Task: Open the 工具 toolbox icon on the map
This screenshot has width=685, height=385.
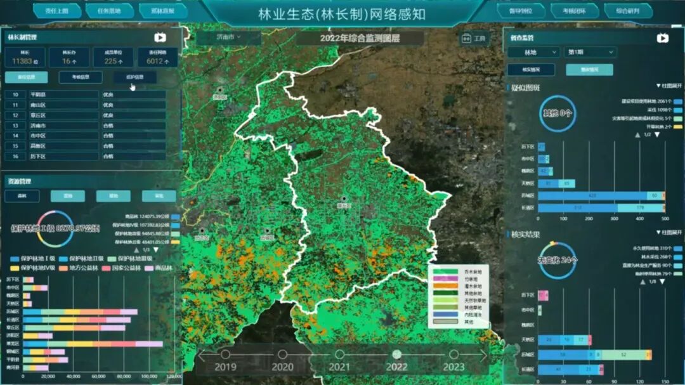Action: coord(467,38)
